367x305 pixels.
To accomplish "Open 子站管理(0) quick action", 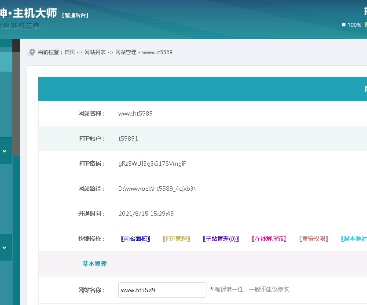I will pyautogui.click(x=220, y=239).
